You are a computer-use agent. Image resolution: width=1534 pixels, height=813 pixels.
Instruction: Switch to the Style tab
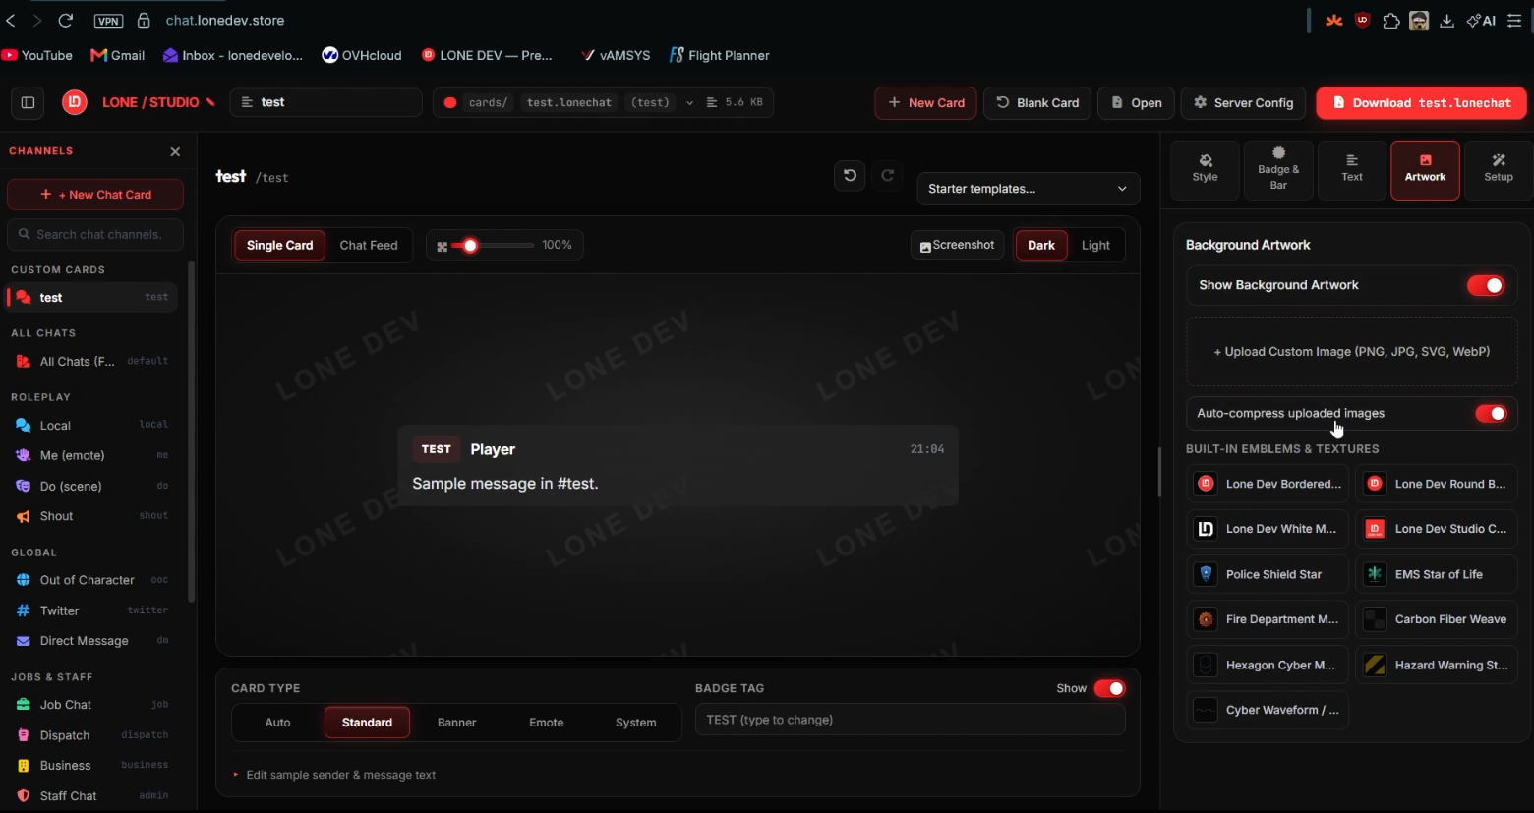coord(1205,170)
